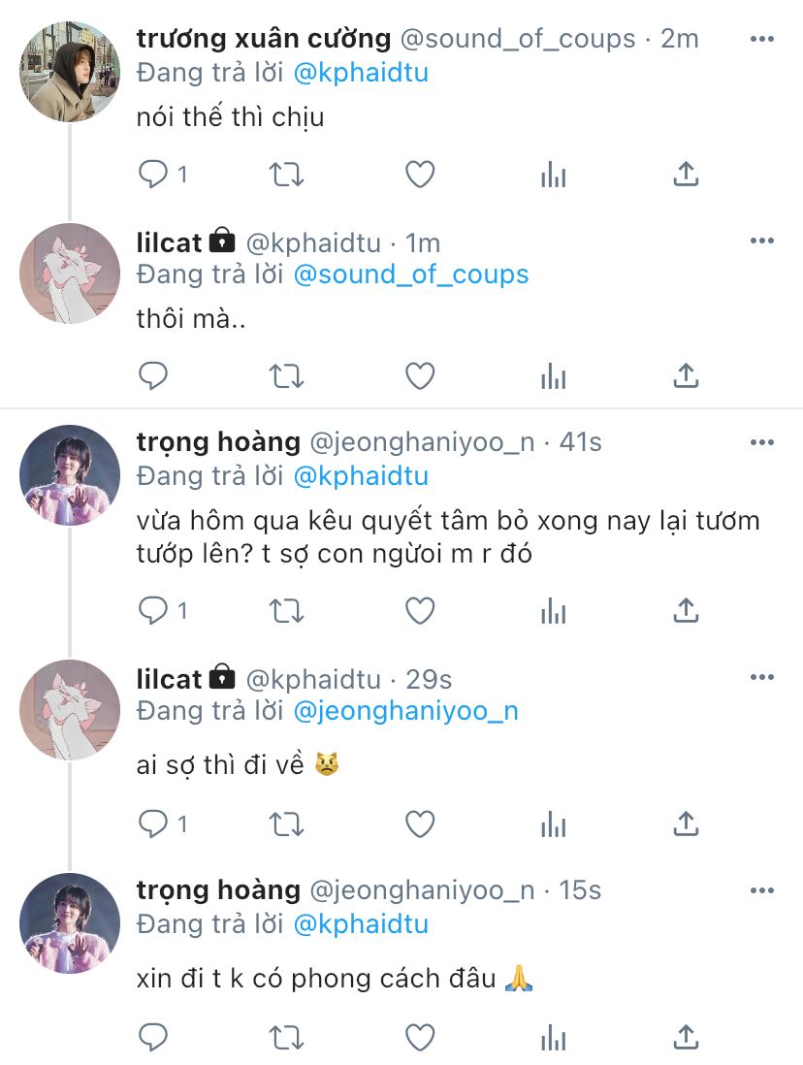Screen dimensions: 803x1065
Task: Share the "nói thế thì chịu" tweet
Action: [686, 175]
